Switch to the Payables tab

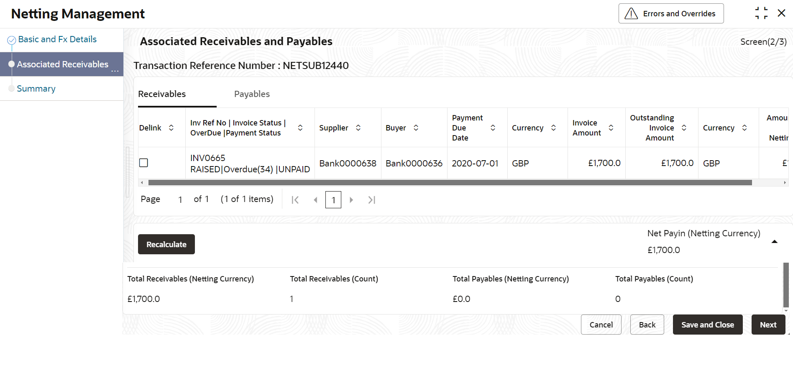(252, 94)
